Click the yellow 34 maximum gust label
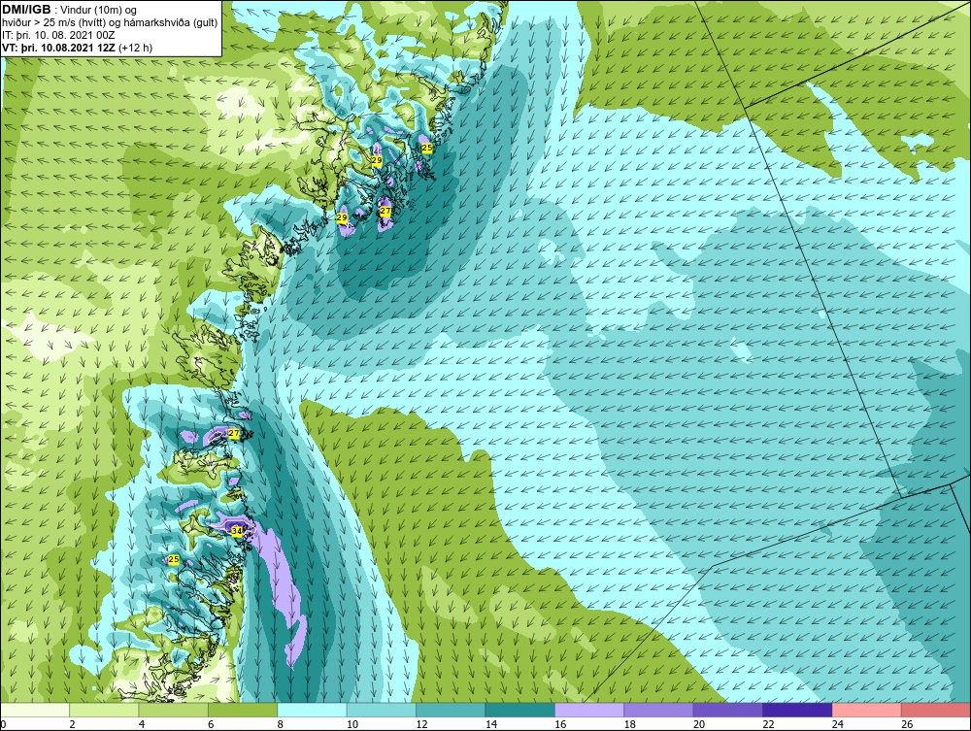Viewport: 971px width, 731px height. 237,530
